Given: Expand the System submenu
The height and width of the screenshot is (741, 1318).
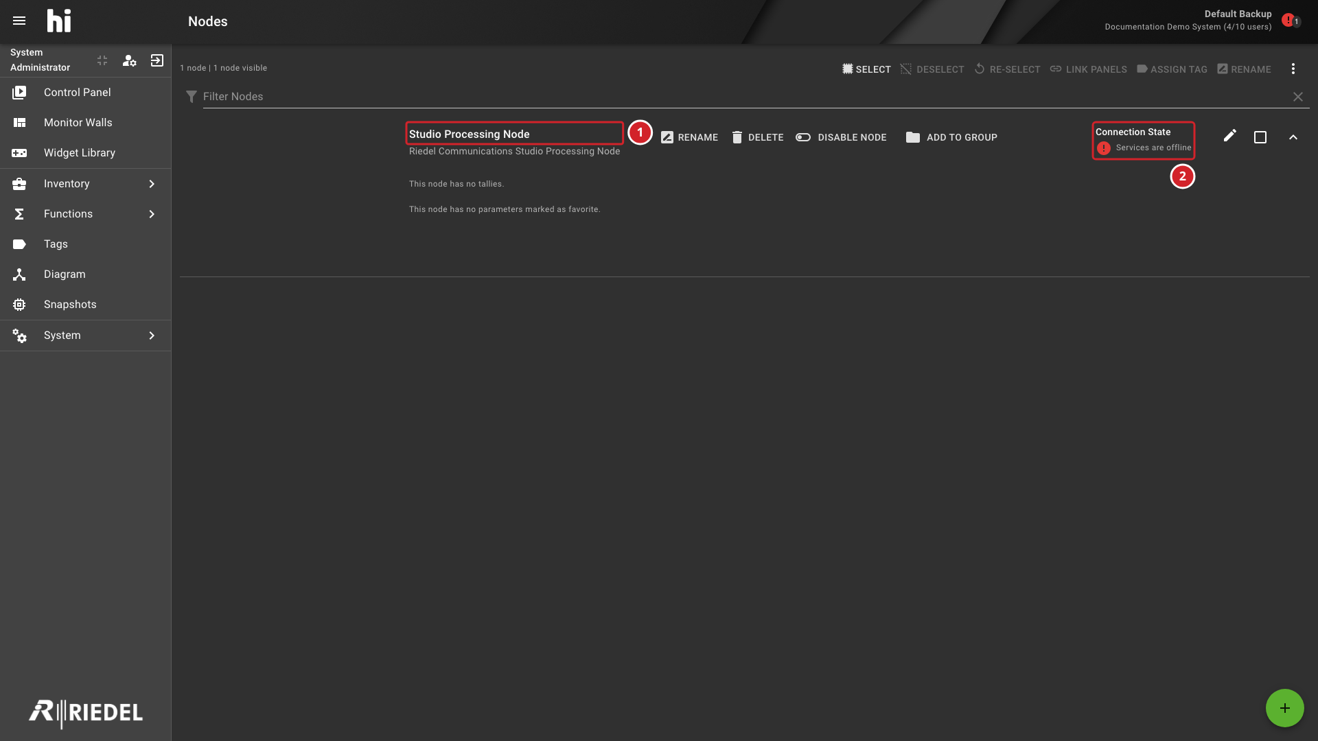Looking at the screenshot, I should tap(85, 335).
